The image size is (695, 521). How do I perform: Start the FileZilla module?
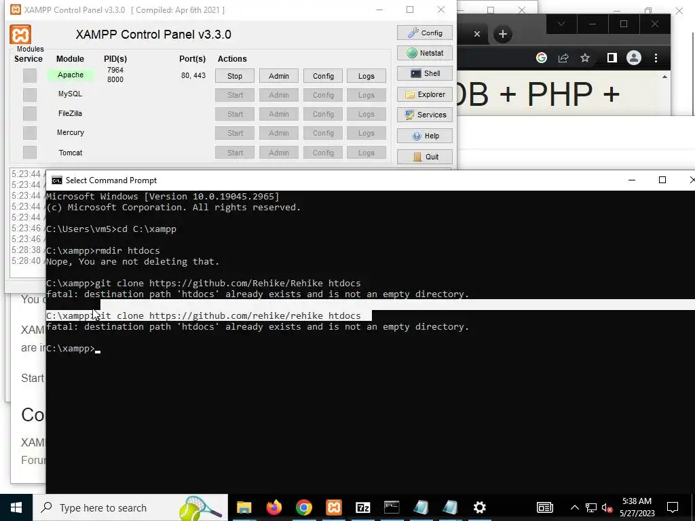(234, 114)
